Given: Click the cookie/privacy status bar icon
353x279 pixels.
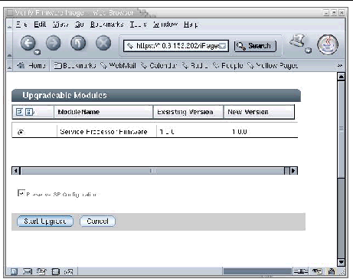Looking at the screenshot, I should [x=317, y=271].
